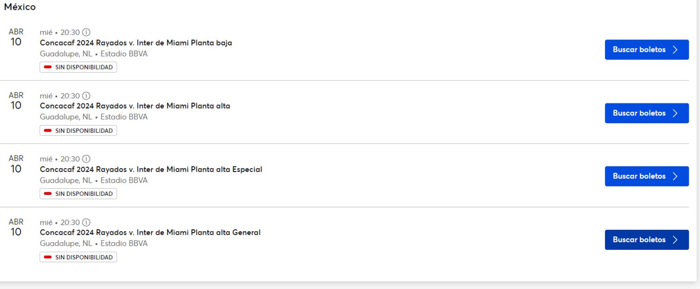This screenshot has width=700, height=289.
Task: Click Estadio BBVA venue under Planta alta Especial
Action: 124,180
